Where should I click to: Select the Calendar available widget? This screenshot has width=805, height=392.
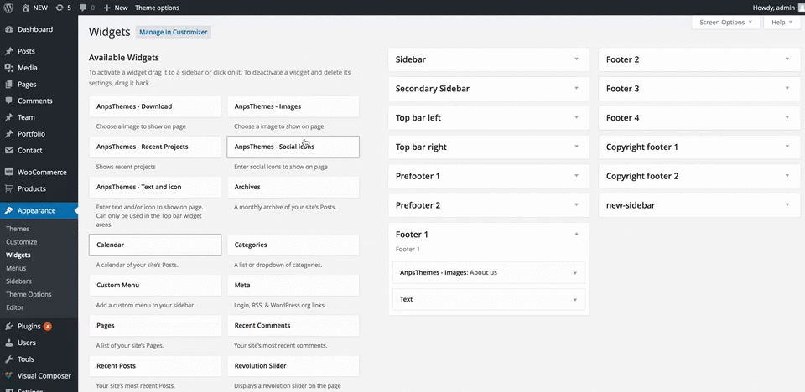click(x=155, y=245)
